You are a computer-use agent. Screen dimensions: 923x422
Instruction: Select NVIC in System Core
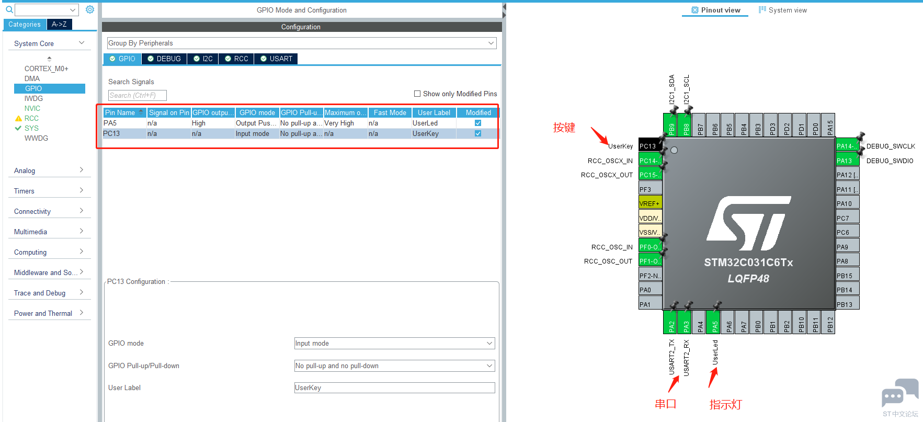point(32,108)
